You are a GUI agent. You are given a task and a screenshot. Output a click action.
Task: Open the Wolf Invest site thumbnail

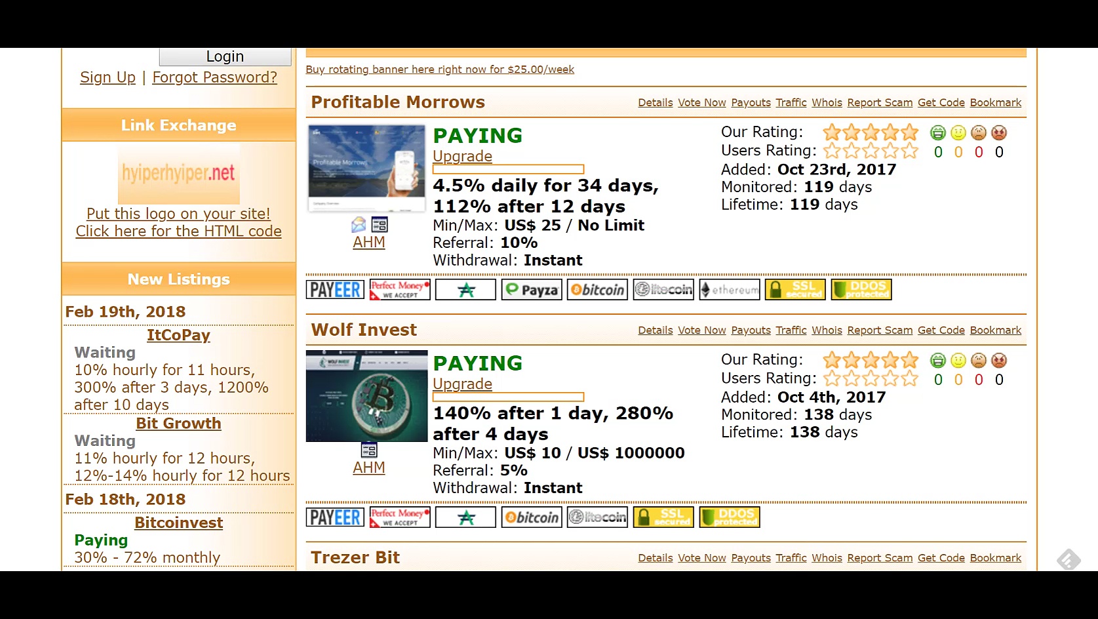(x=366, y=396)
